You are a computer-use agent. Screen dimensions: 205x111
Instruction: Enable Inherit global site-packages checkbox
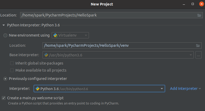click(x=12, y=63)
